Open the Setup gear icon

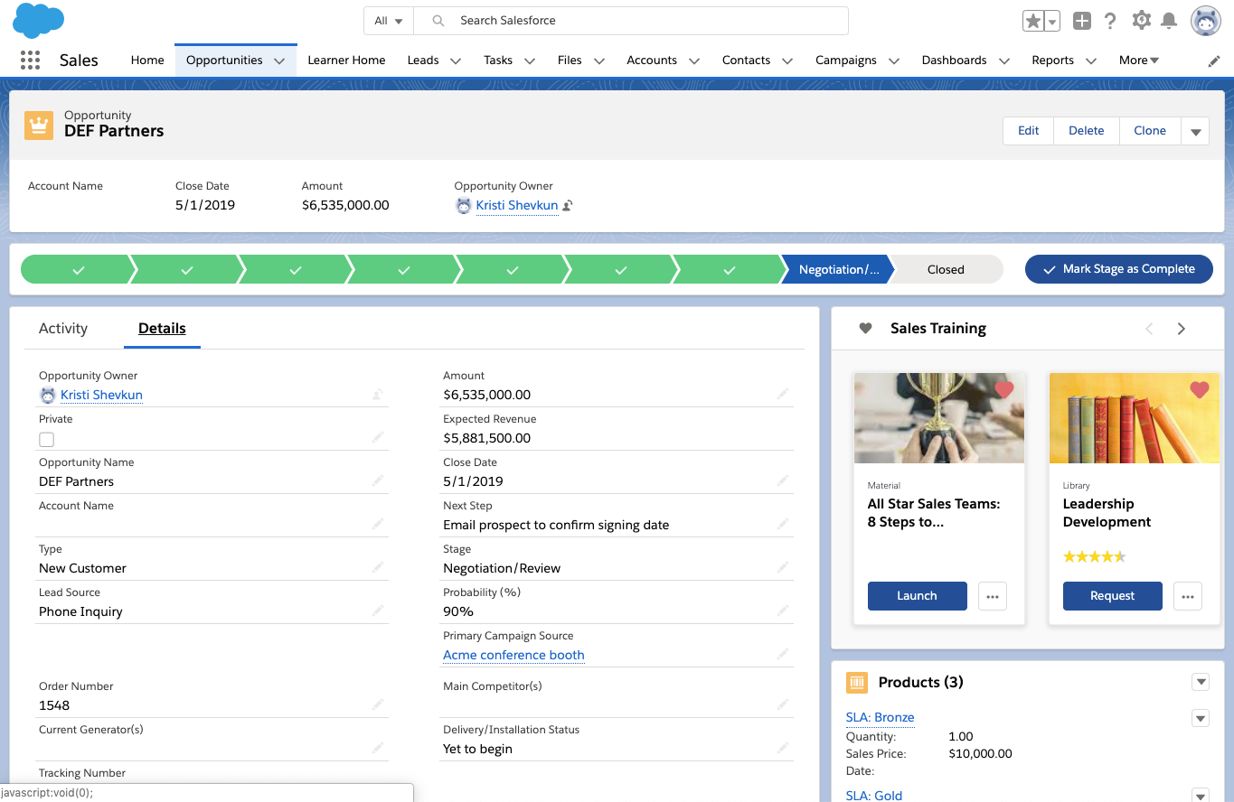click(1141, 21)
